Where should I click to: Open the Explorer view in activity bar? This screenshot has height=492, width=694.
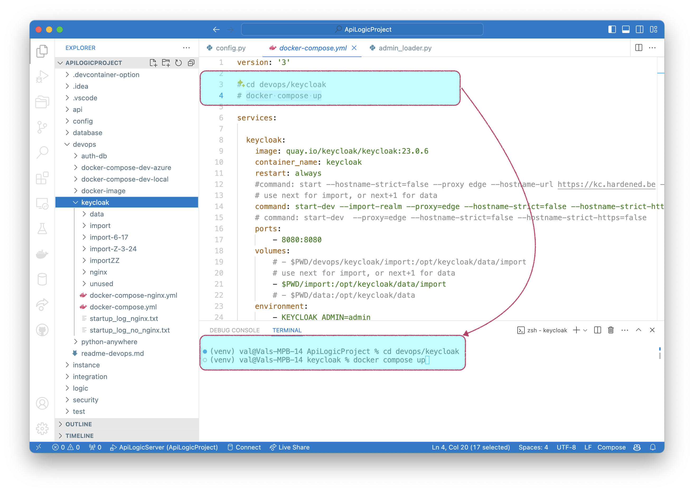pyautogui.click(x=42, y=51)
